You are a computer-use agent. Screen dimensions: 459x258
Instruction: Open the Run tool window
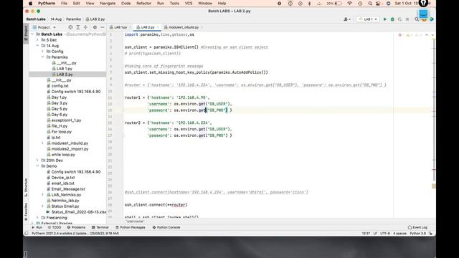(37, 227)
